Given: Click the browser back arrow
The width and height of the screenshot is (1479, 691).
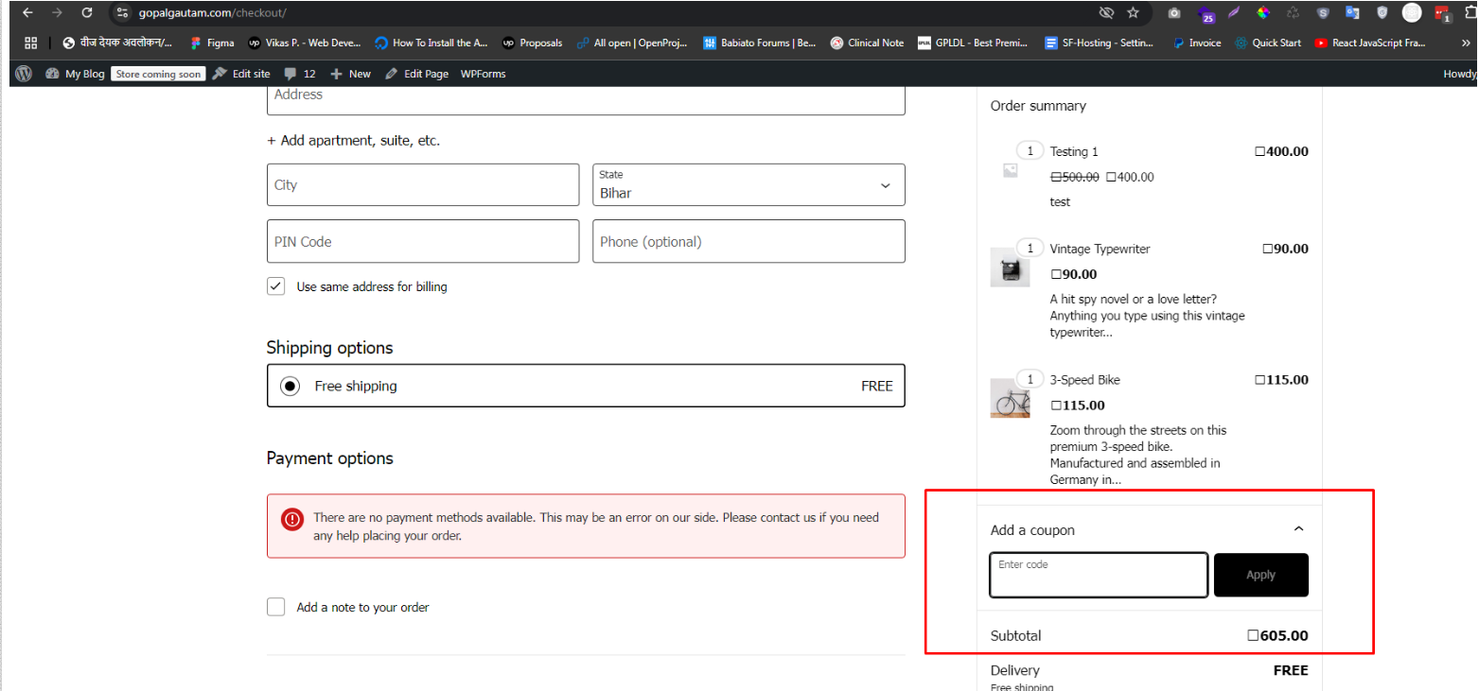Looking at the screenshot, I should tap(27, 13).
